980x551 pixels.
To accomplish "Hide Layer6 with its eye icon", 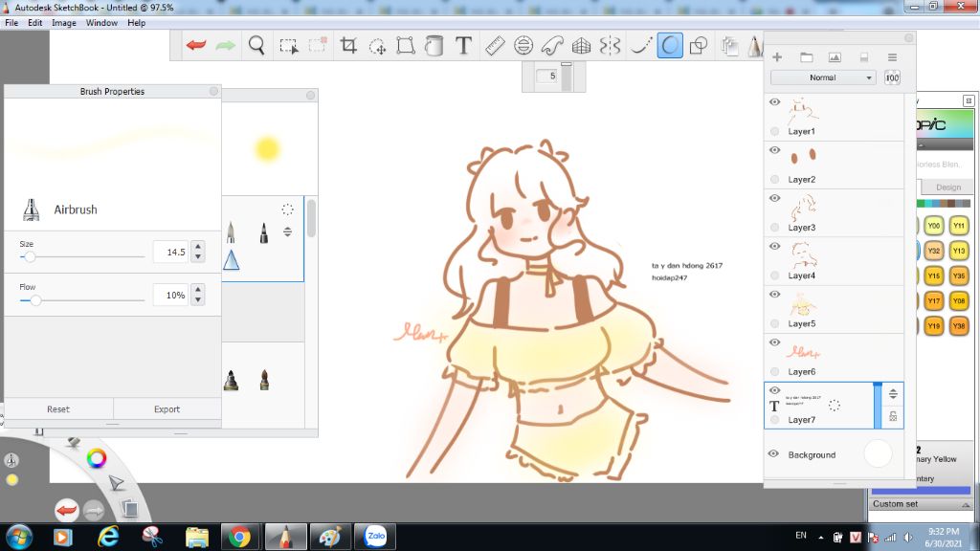I will point(774,342).
